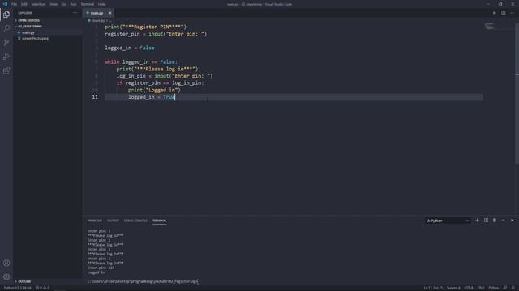Click line number 11 in the gutter
Screen dimensions: 519x291
pyautogui.click(x=95, y=97)
